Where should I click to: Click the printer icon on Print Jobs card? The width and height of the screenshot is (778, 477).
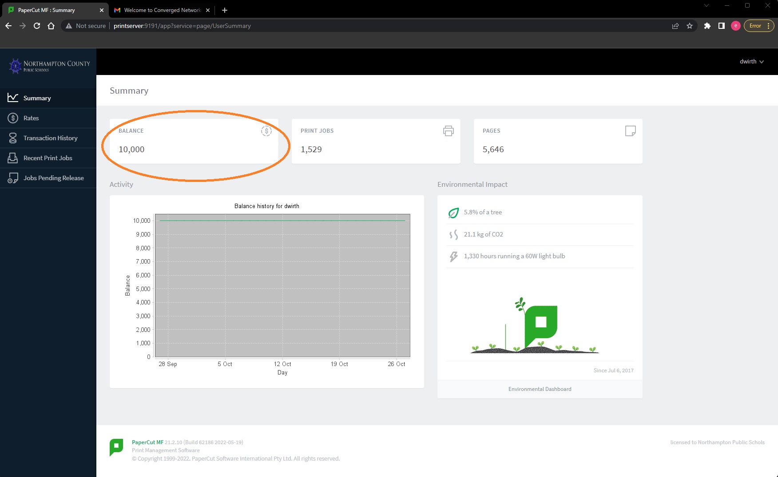[x=449, y=131]
